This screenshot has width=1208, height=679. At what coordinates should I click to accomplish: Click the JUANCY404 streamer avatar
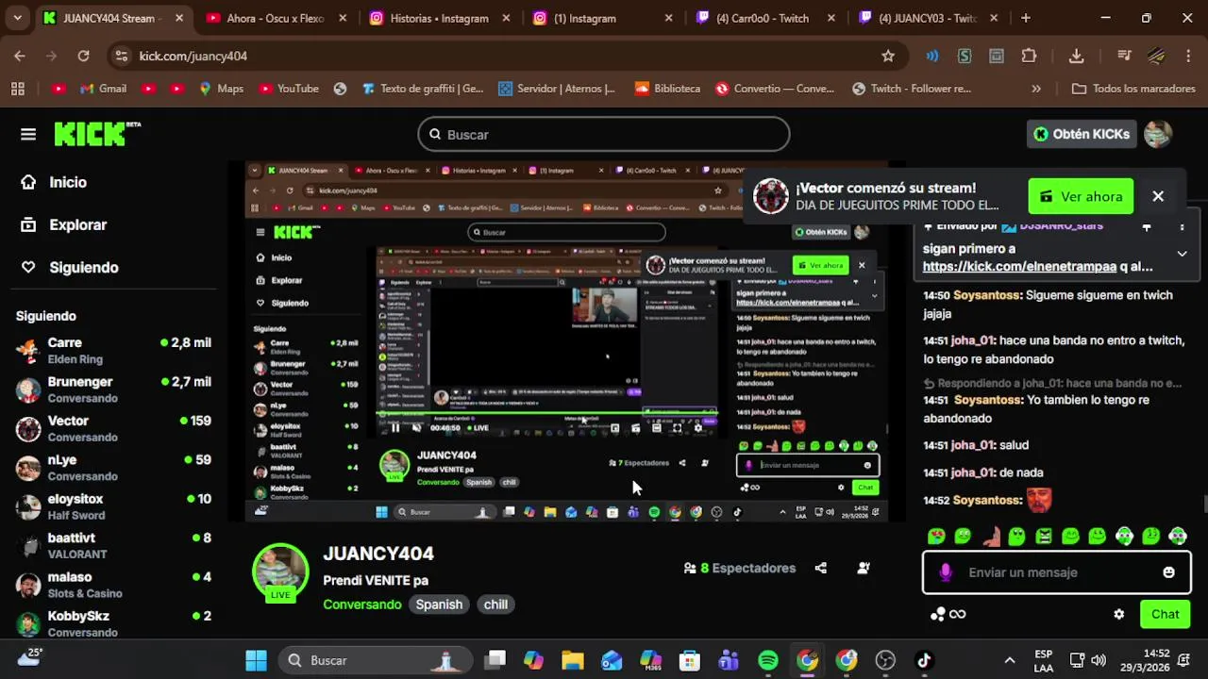coord(280,571)
